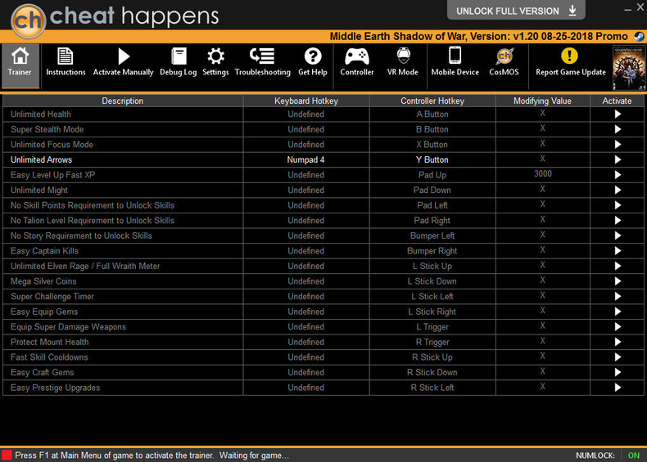Click the Activate column header

617,101
